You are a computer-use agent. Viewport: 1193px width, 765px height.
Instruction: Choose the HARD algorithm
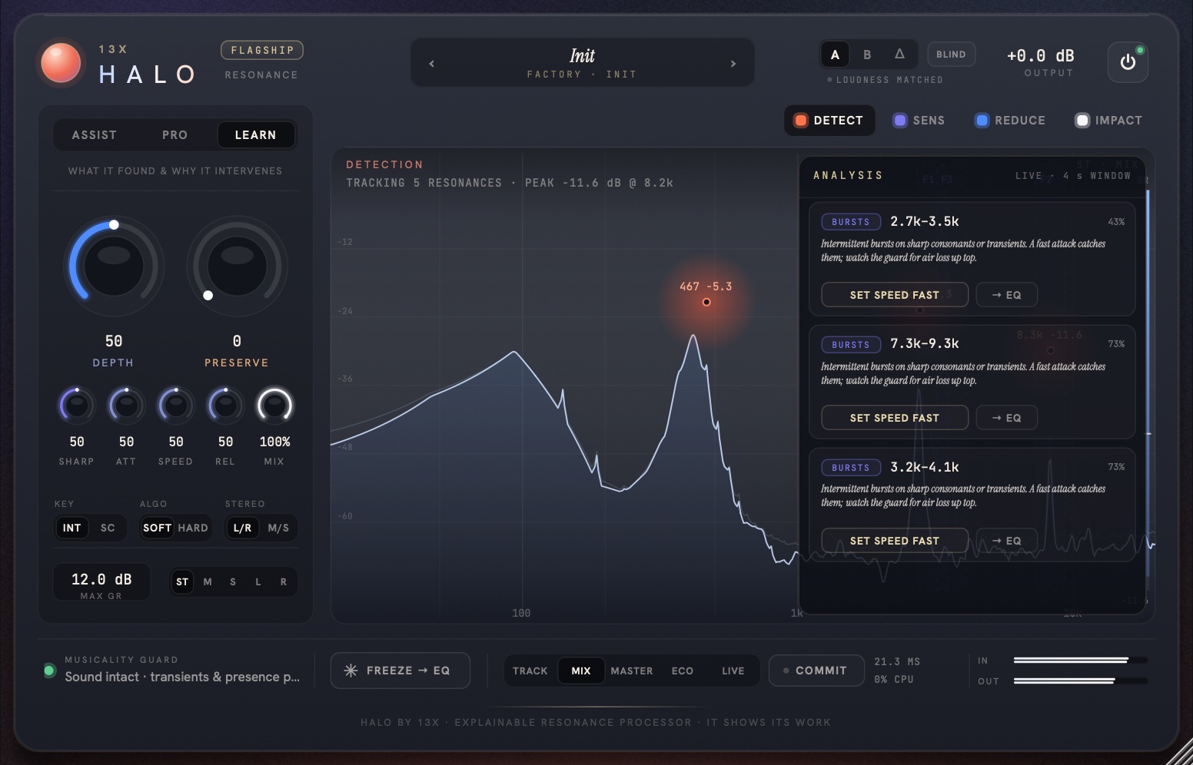click(193, 528)
